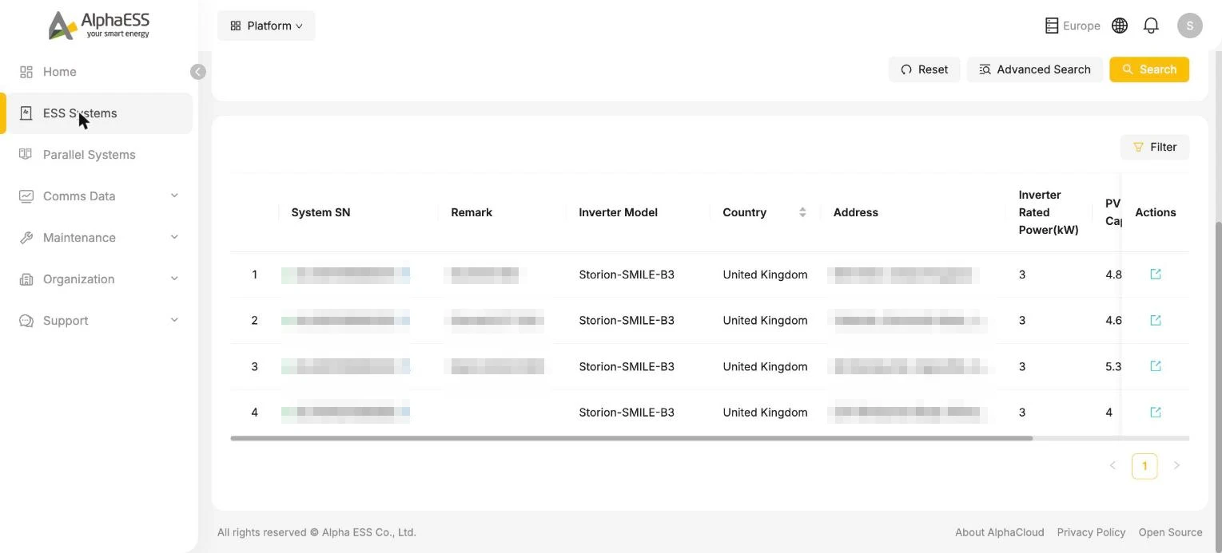
Task: Expand the Organization menu
Action: (99, 279)
